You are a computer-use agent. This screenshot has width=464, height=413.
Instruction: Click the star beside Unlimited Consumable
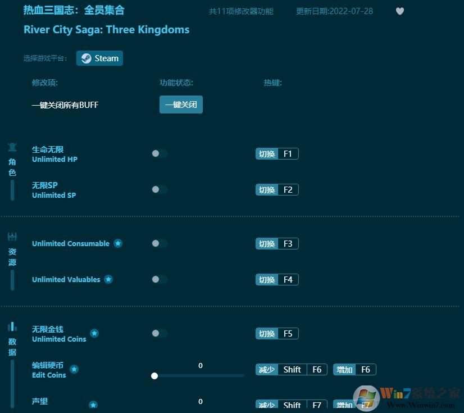click(x=118, y=243)
